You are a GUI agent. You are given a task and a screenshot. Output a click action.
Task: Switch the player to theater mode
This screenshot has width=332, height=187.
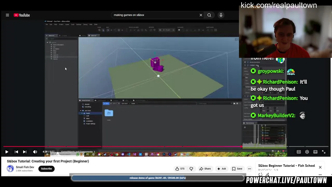pyautogui.click(x=315, y=152)
